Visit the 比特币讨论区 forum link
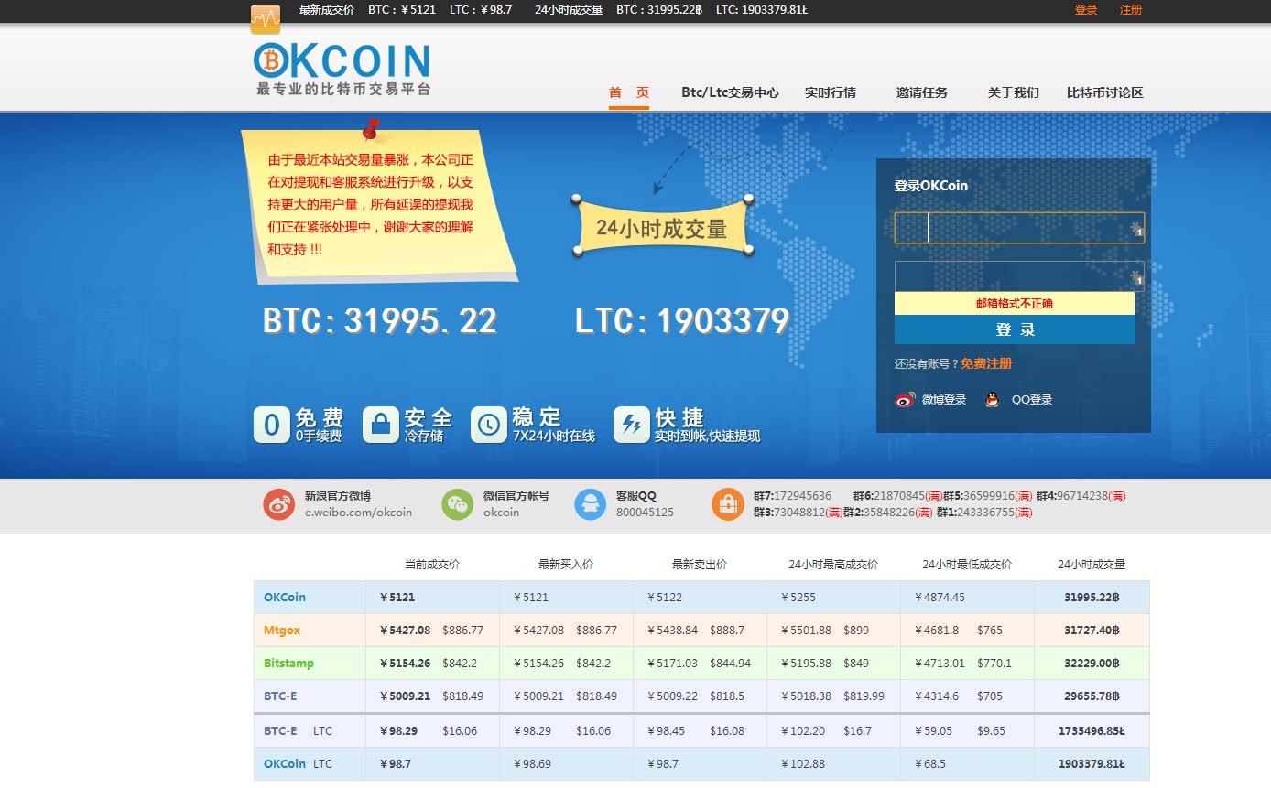1271x788 pixels. (x=1105, y=92)
